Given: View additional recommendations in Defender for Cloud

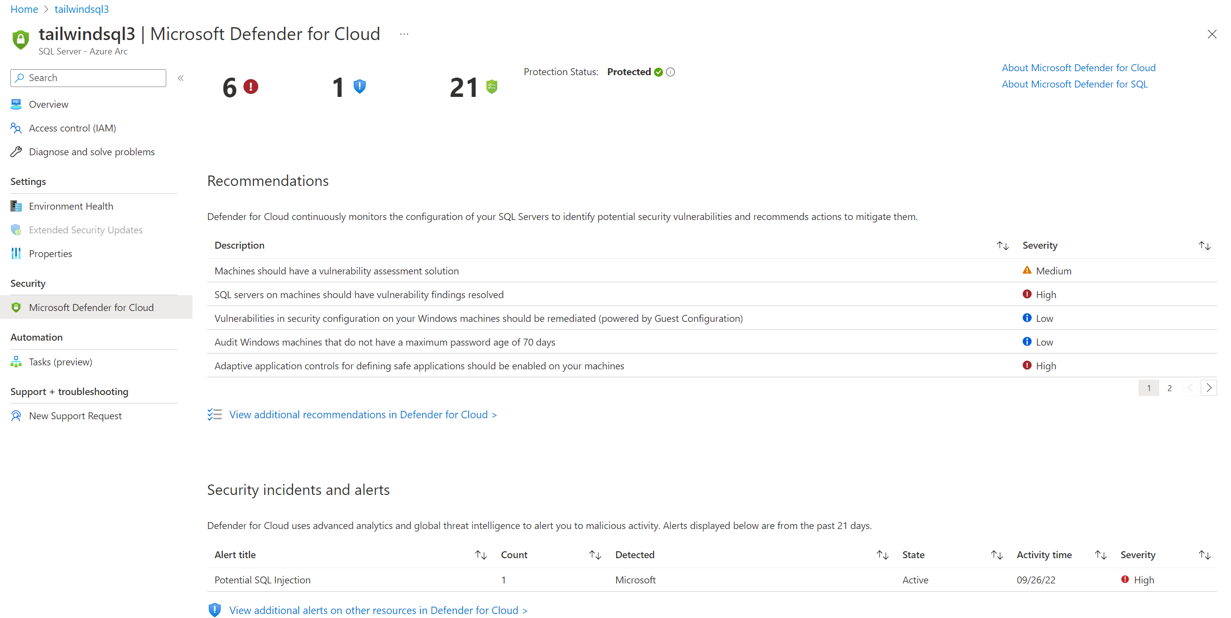Looking at the screenshot, I should pos(364,414).
